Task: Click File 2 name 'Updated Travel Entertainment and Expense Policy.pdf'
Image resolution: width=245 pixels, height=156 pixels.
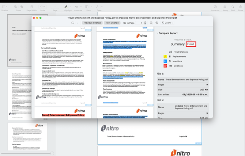Action: coord(191,107)
